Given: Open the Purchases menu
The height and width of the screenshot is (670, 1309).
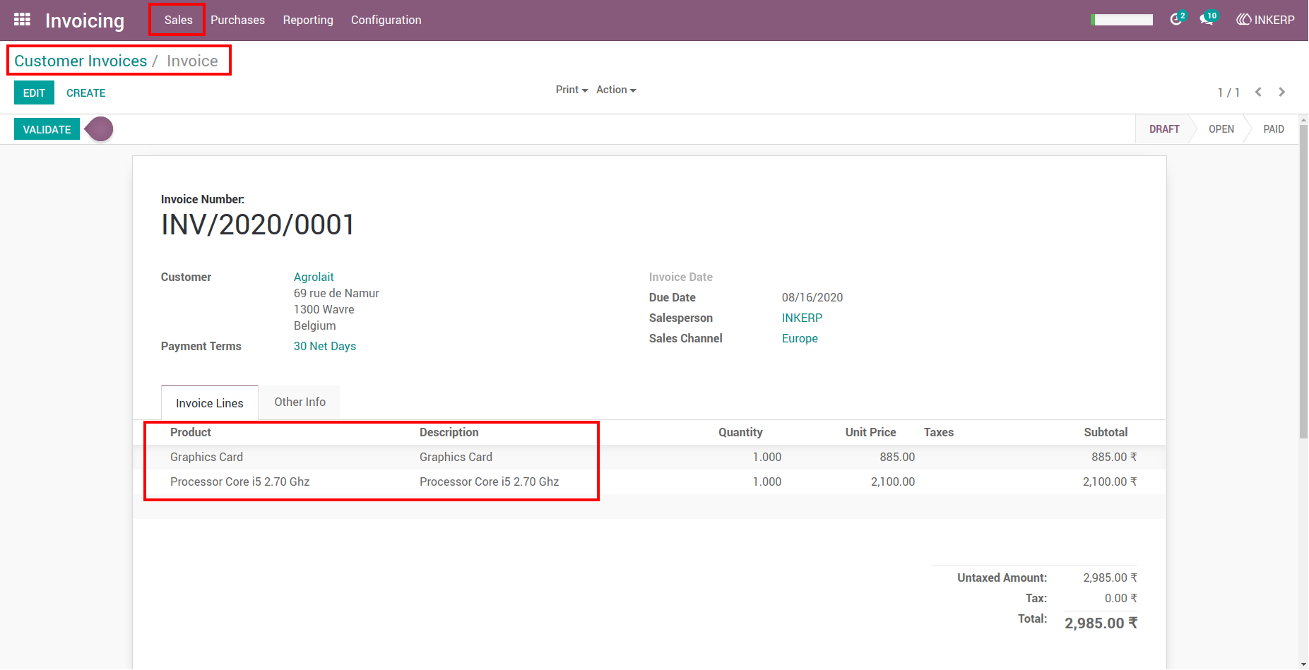Looking at the screenshot, I should click(x=237, y=20).
